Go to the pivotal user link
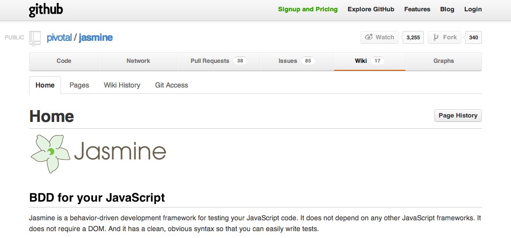Image resolution: width=511 pixels, height=238 pixels. pos(59,37)
